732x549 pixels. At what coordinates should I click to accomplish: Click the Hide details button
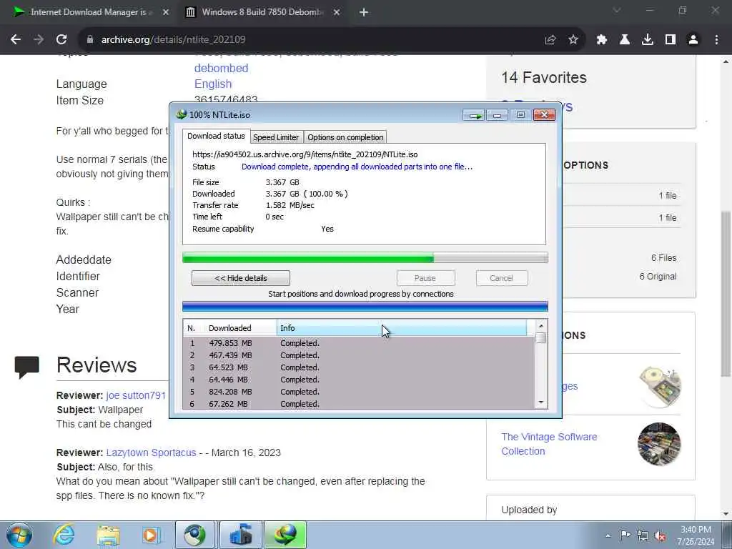click(241, 278)
